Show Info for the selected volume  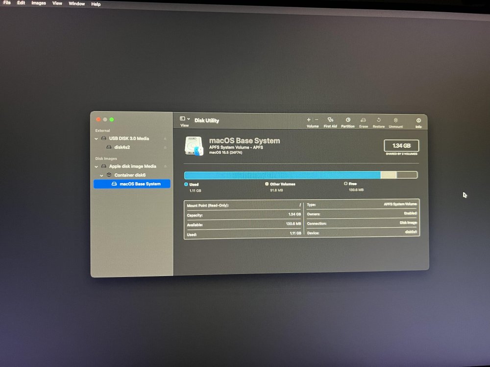pos(418,123)
